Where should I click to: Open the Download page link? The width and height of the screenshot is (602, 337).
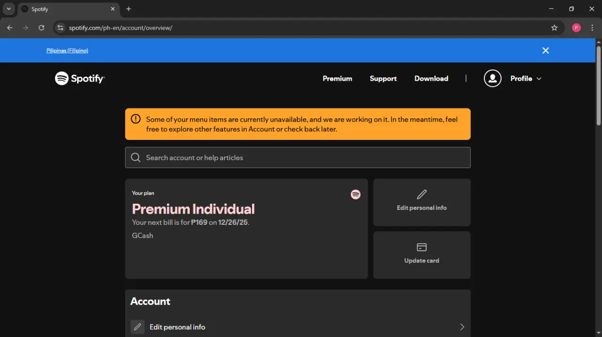[431, 78]
